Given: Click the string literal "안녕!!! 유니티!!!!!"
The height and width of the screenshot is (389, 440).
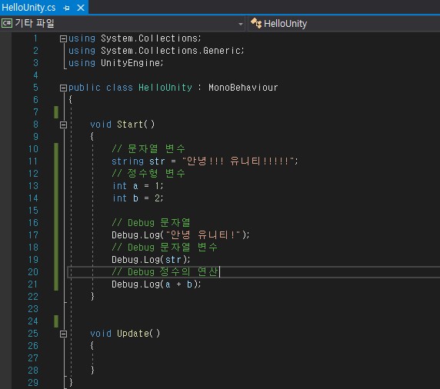Looking at the screenshot, I should pyautogui.click(x=238, y=161).
